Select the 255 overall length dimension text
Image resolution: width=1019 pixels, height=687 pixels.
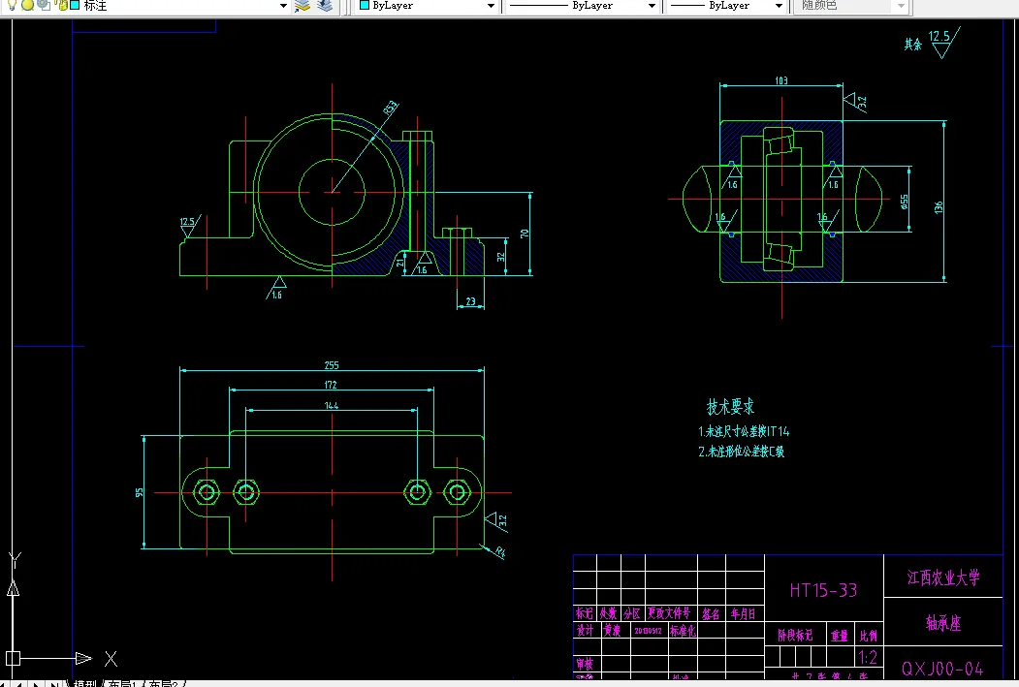pyautogui.click(x=332, y=365)
